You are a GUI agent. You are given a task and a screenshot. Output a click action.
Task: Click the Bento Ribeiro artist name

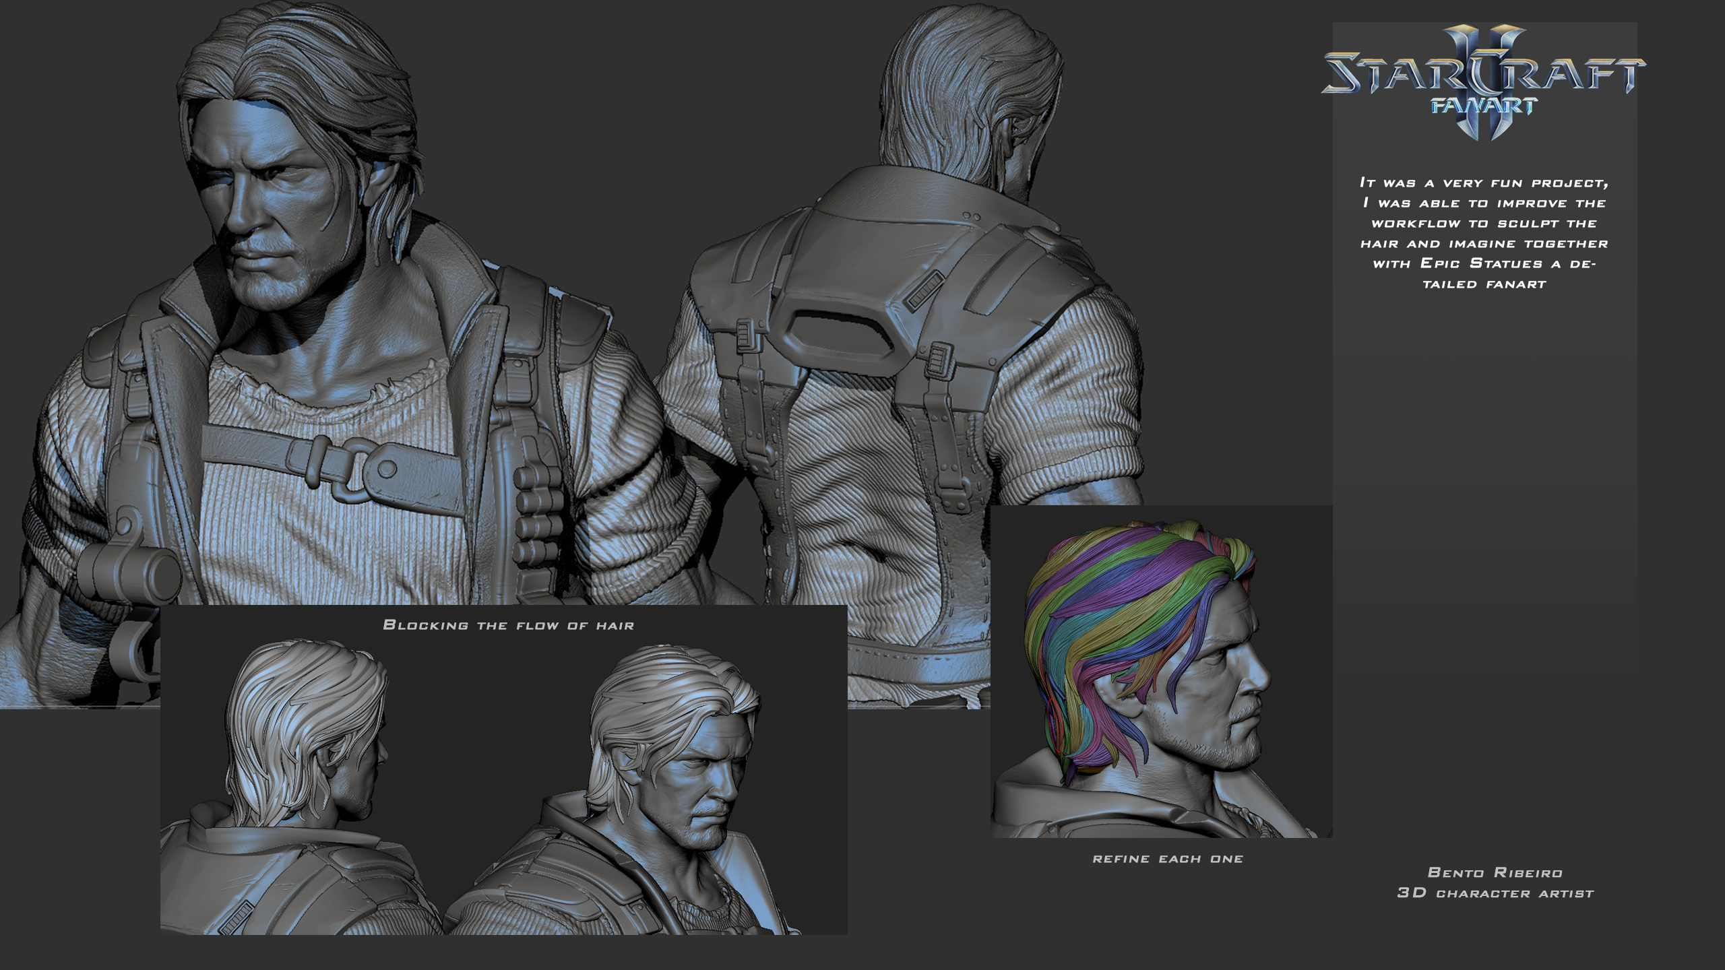pyautogui.click(x=1495, y=872)
